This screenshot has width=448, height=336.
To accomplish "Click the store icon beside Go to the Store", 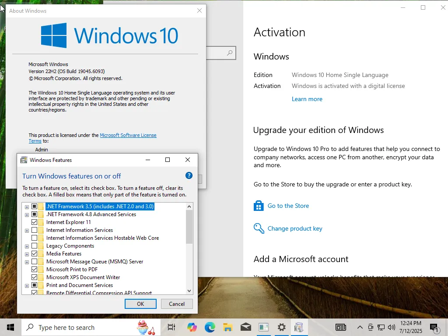I will 259,206.
